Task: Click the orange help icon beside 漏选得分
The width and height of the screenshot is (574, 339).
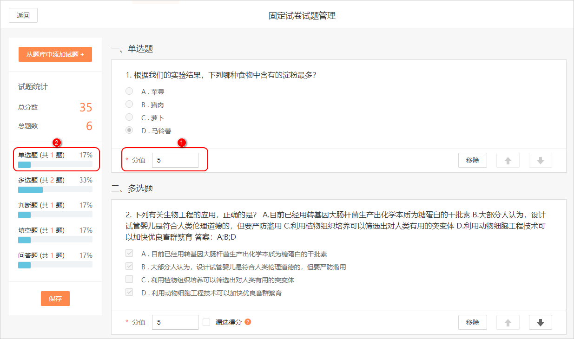Action: point(248,322)
